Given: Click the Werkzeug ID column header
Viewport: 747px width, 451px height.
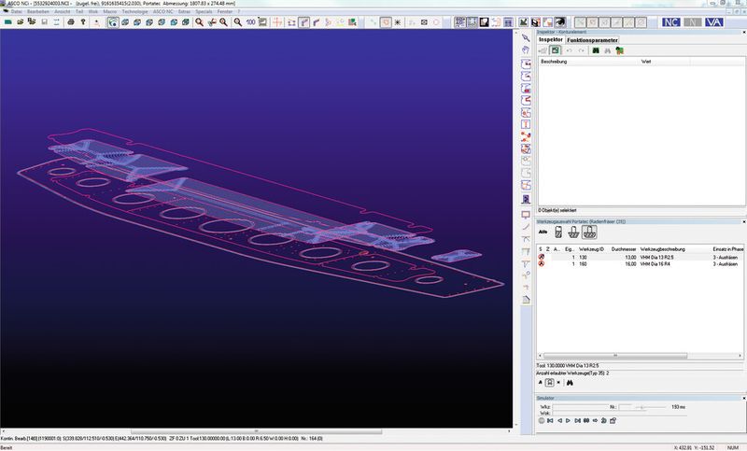Looking at the screenshot, I should click(x=590, y=248).
